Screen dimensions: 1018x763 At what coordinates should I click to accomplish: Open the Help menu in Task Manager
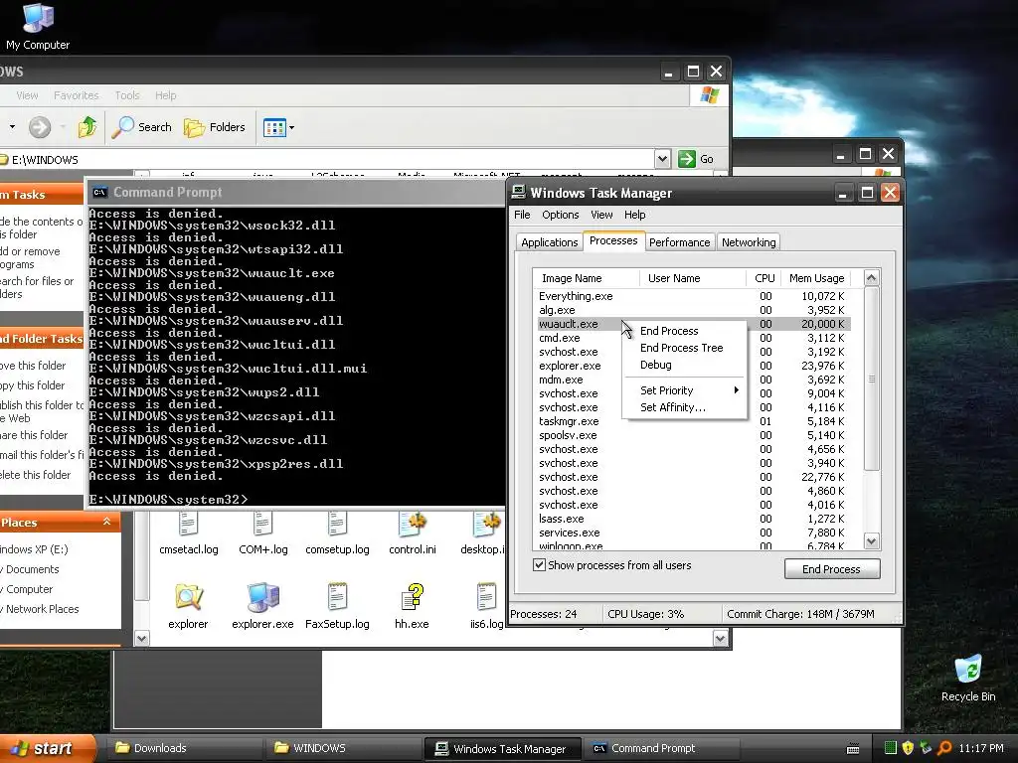click(x=635, y=215)
